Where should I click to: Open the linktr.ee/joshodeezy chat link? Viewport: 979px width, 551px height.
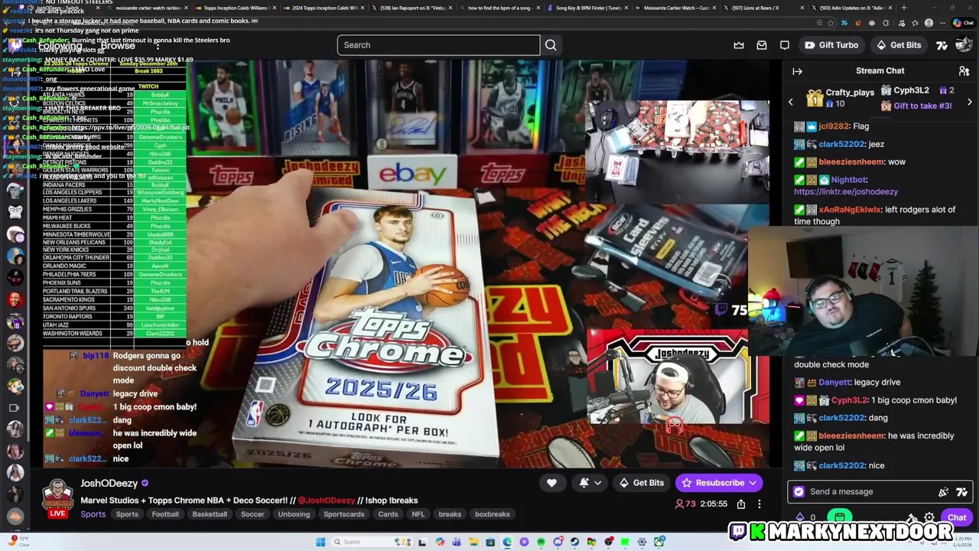click(x=846, y=191)
